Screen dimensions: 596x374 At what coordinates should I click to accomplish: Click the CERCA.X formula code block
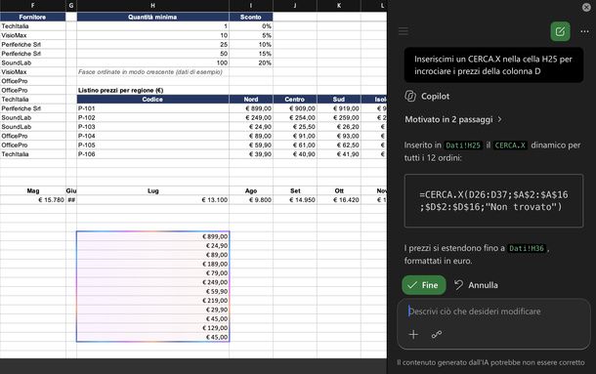coord(493,201)
